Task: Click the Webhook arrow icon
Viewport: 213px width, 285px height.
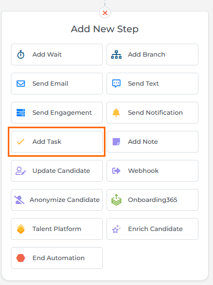Action: coord(116,171)
